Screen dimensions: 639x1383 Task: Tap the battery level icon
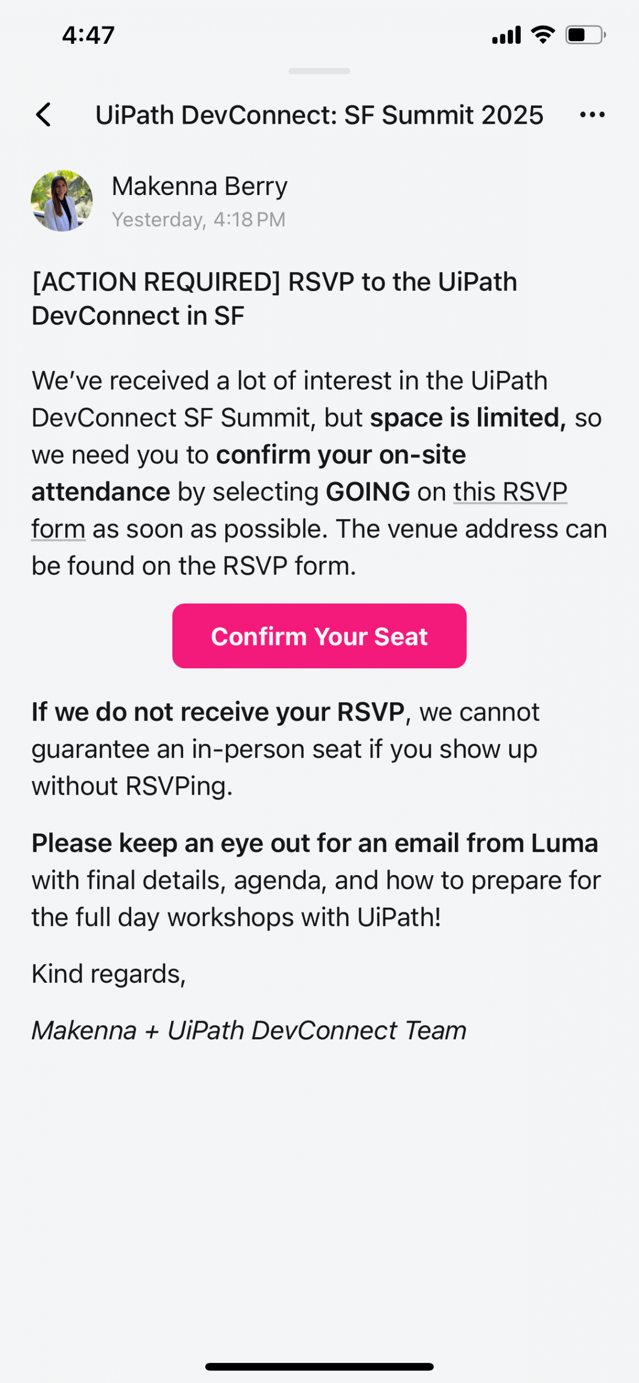[x=585, y=35]
